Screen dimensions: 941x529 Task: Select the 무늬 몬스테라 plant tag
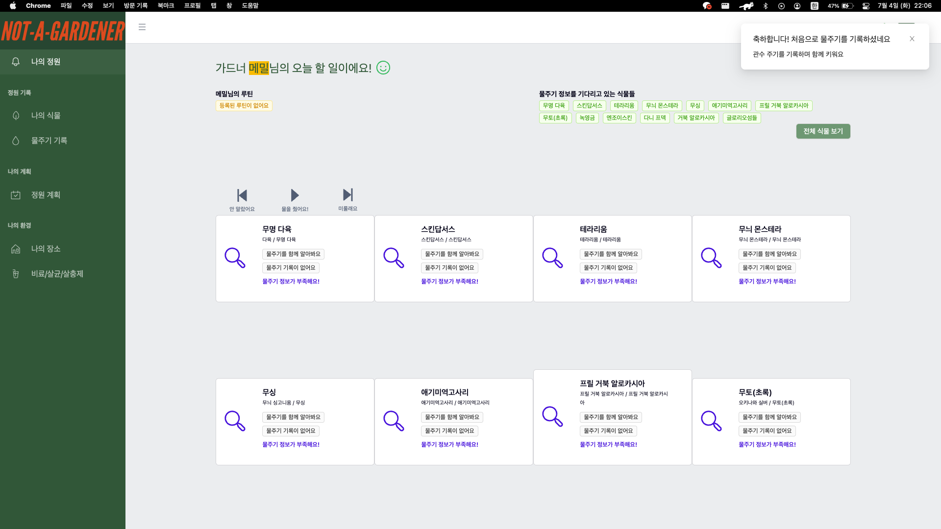(662, 106)
